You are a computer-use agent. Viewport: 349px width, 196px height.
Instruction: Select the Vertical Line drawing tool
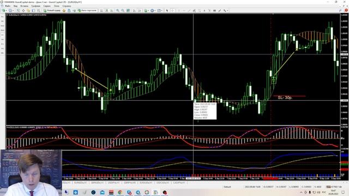point(179,10)
